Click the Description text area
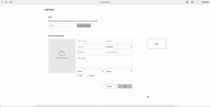 (104, 62)
